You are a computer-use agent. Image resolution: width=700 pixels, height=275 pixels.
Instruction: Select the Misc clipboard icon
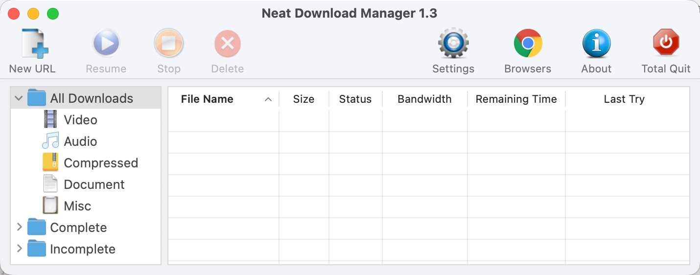[50, 206]
